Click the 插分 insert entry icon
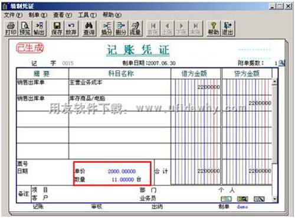Screen dimensions: 295x218 [x=107, y=29]
